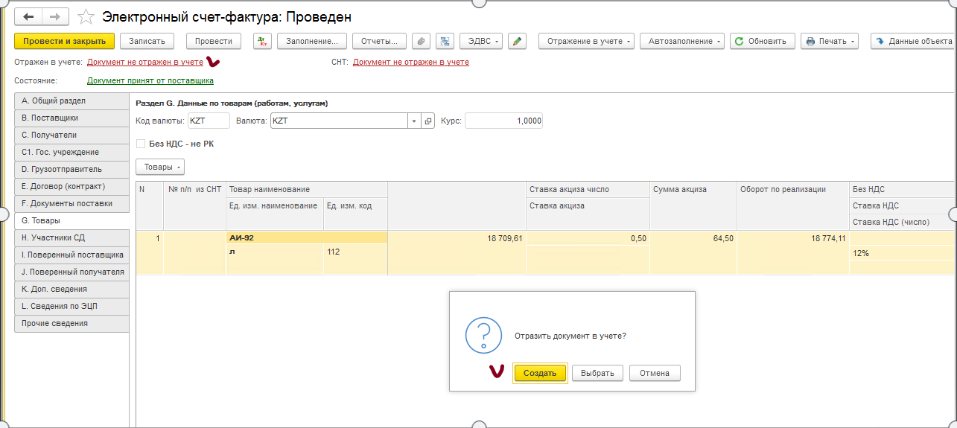Click the Дт/Кт postings icon

pyautogui.click(x=262, y=41)
